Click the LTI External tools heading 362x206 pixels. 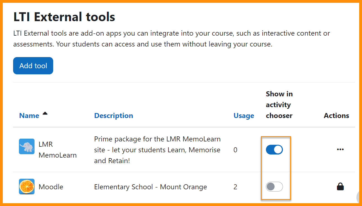pos(64,17)
